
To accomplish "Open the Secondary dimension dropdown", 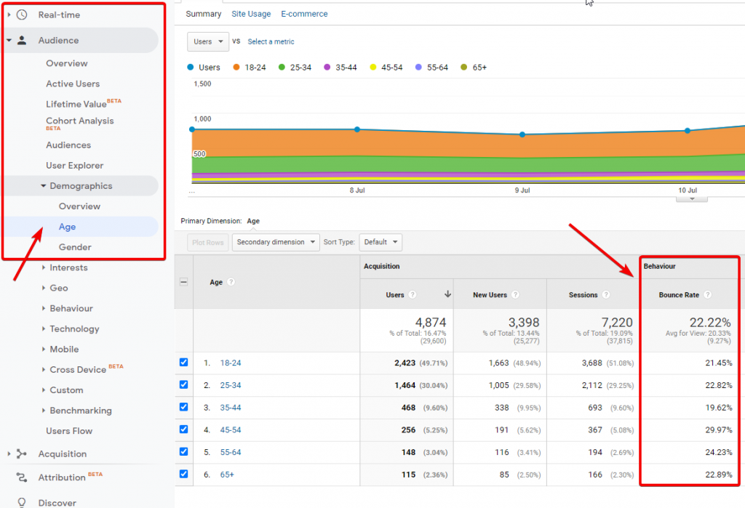I will tap(276, 242).
